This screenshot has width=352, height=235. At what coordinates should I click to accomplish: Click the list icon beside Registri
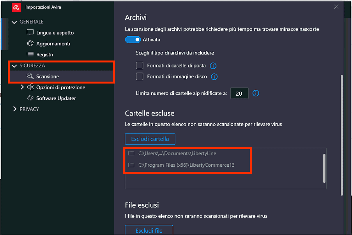pos(30,54)
